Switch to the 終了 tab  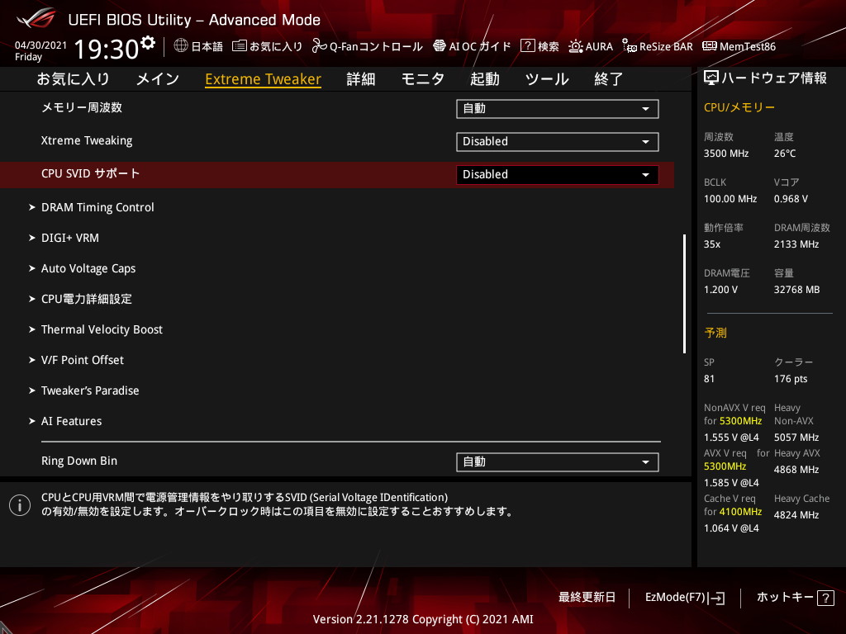click(x=609, y=79)
